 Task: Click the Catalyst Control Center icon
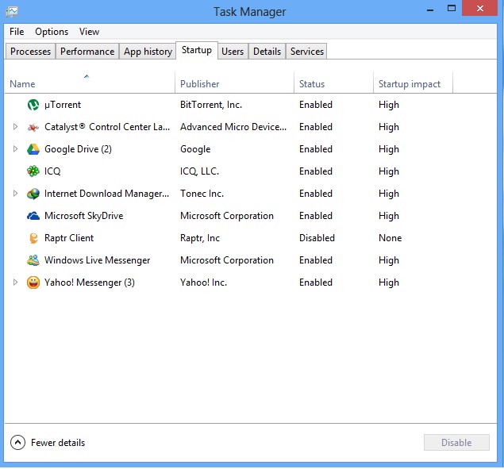tap(33, 127)
